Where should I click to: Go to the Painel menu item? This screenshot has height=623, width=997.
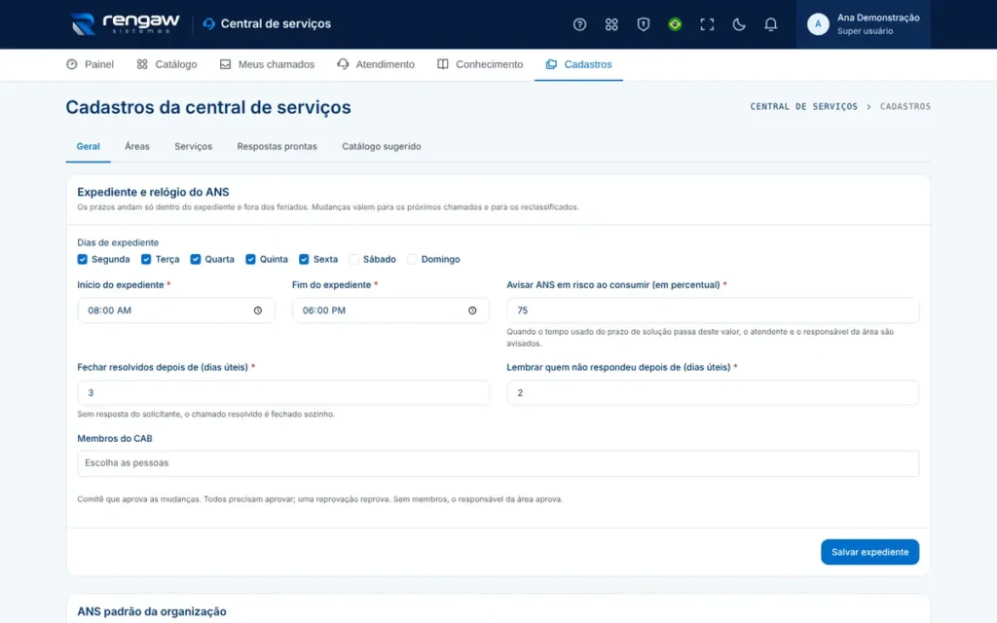point(90,64)
